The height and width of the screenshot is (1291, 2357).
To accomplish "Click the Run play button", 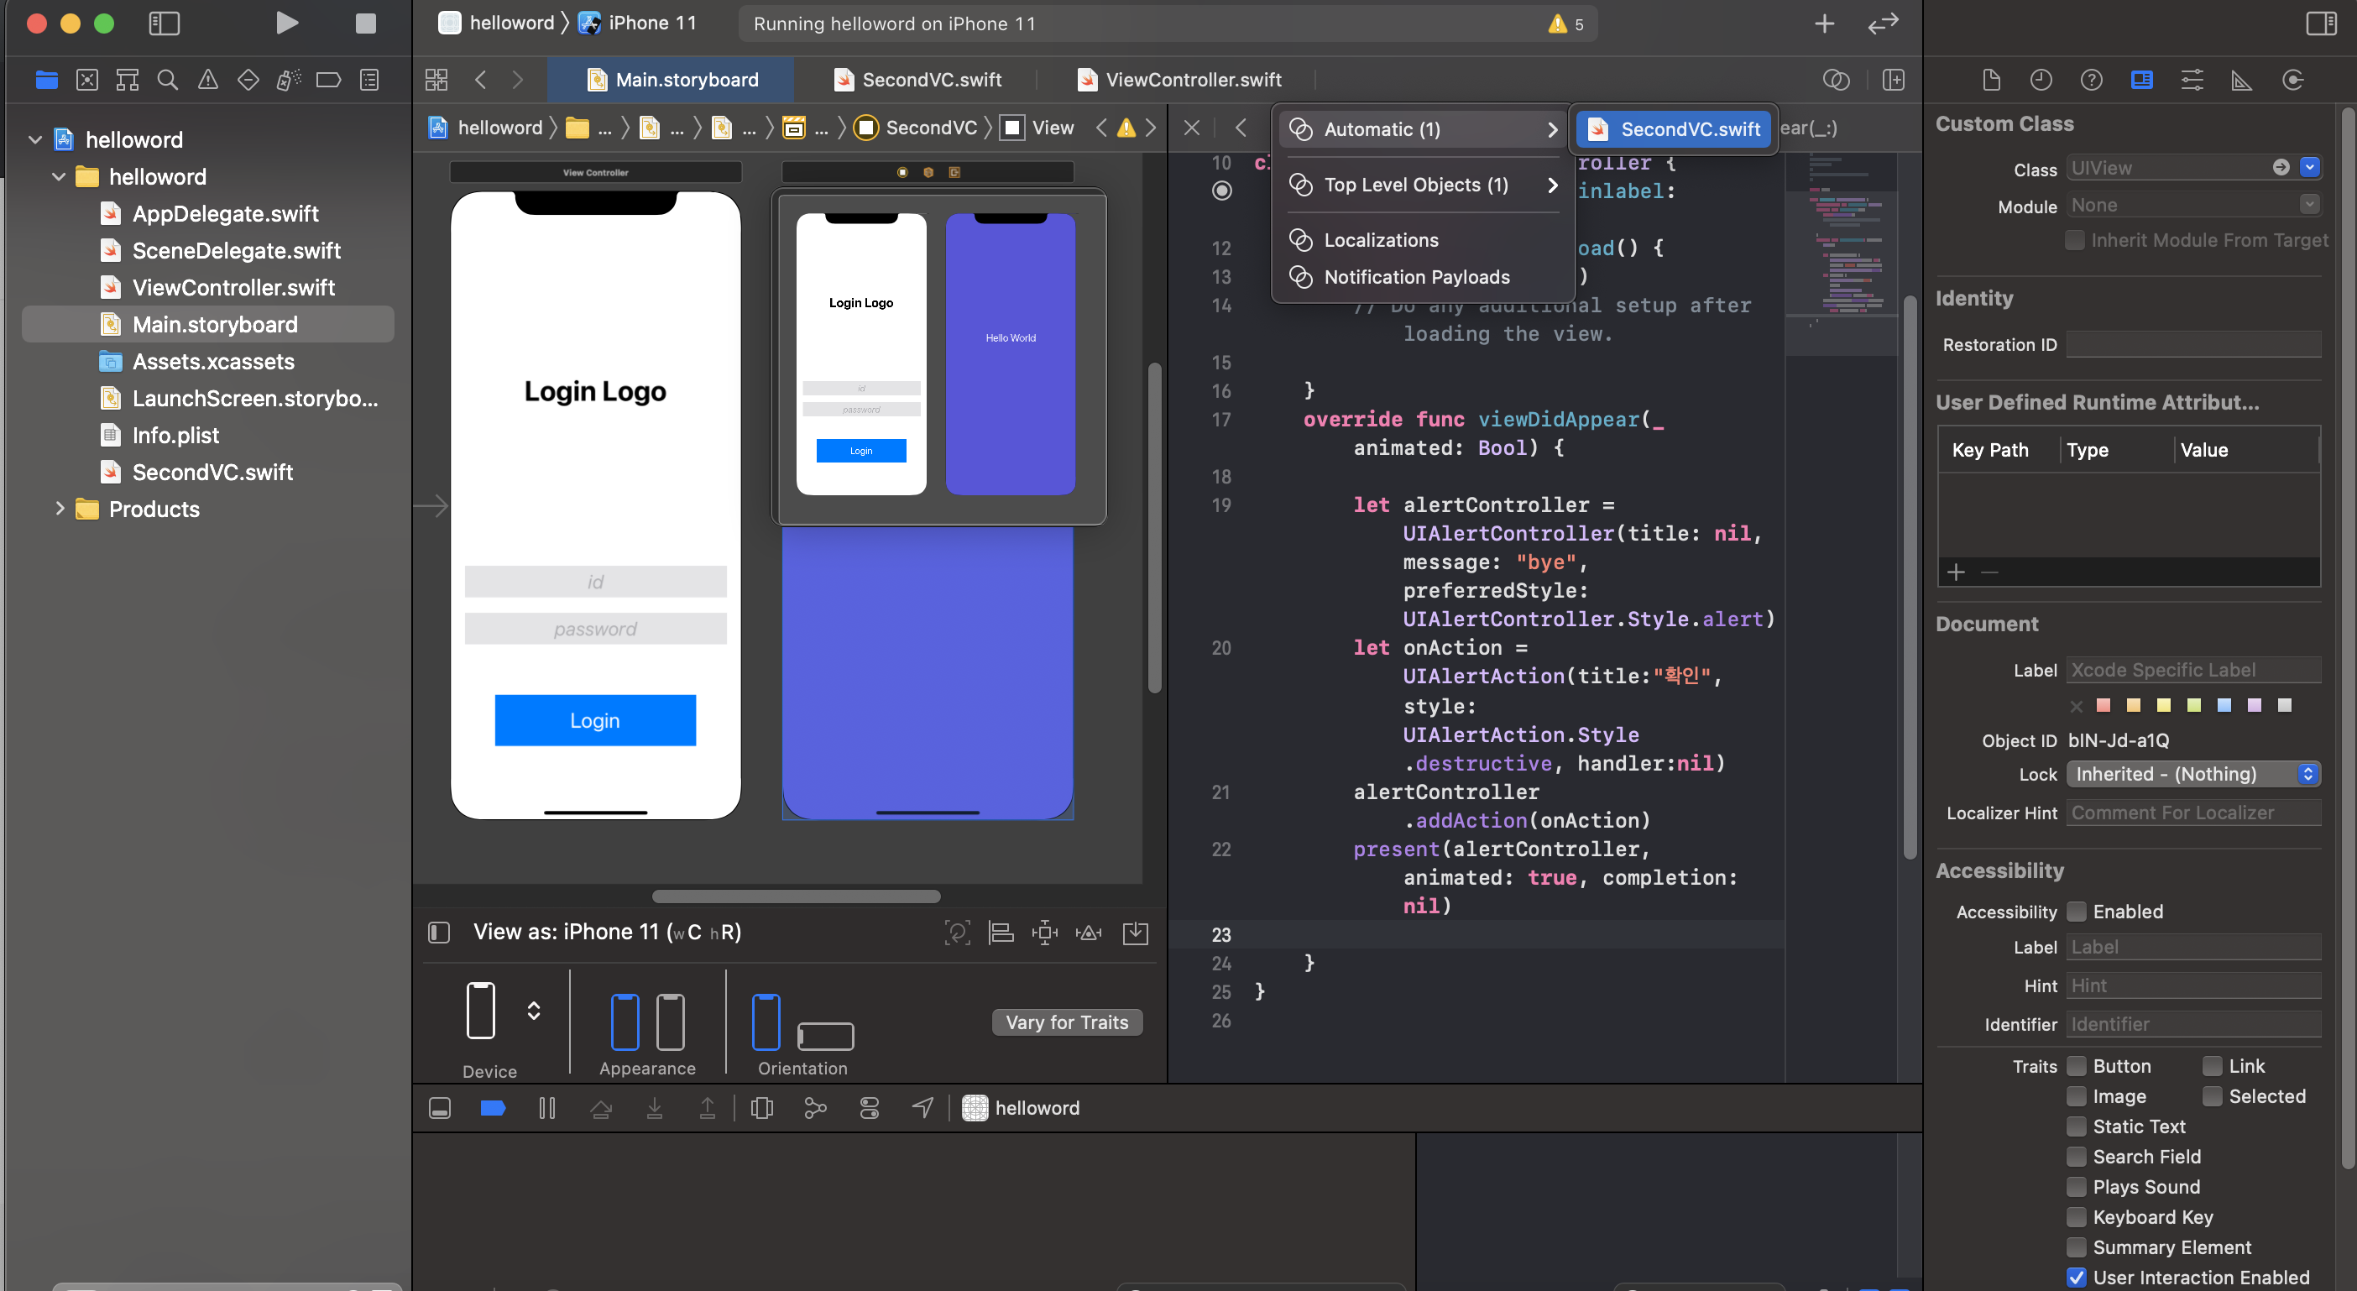I will pos(286,23).
